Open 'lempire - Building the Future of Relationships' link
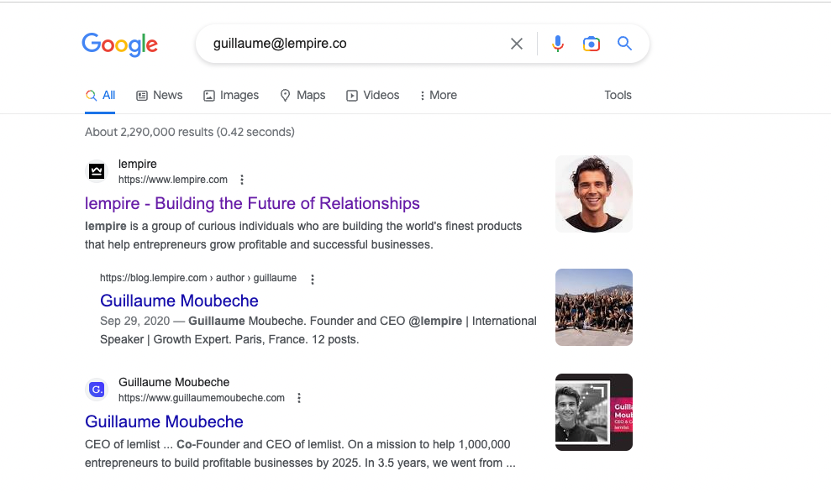Viewport: 831px width, 492px height. coord(252,203)
